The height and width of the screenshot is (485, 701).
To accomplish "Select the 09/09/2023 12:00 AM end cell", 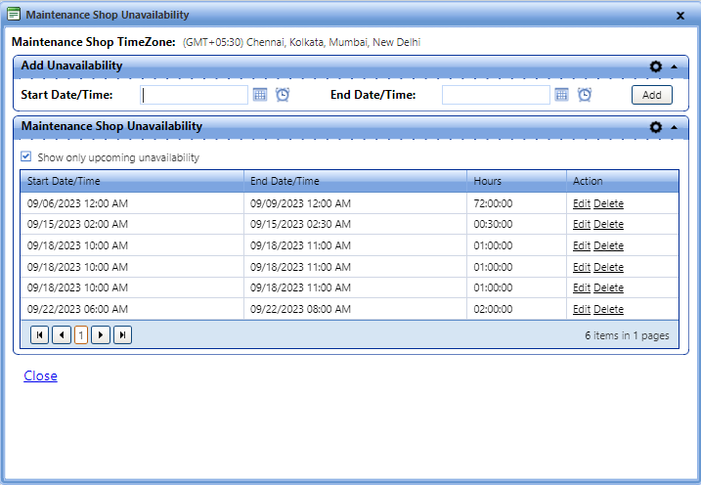I will pyautogui.click(x=356, y=203).
